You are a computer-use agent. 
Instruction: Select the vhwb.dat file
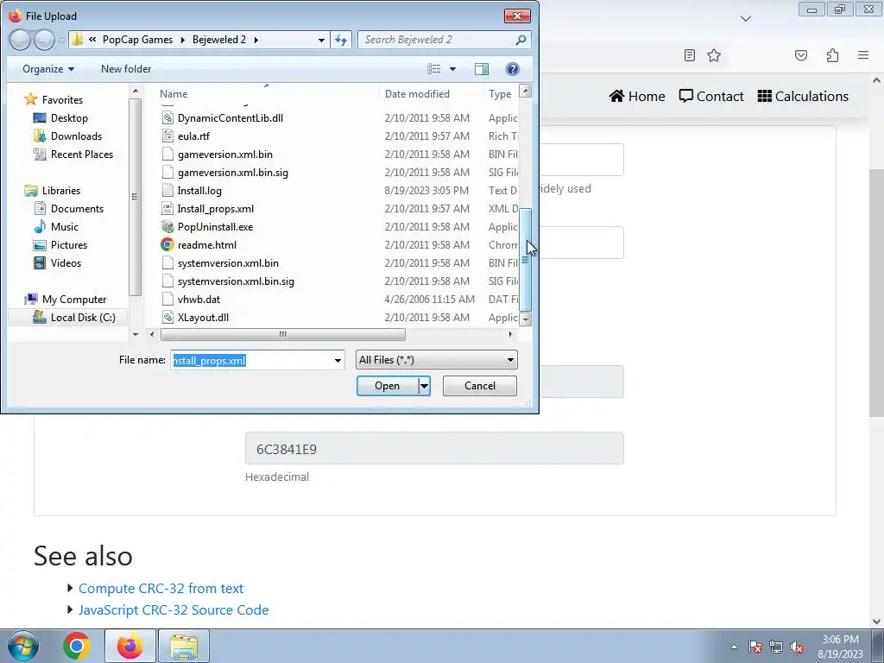[199, 300]
